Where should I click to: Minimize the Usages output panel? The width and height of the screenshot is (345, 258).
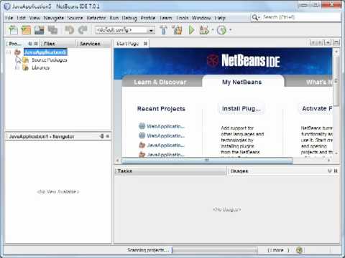pyautogui.click(x=330, y=171)
